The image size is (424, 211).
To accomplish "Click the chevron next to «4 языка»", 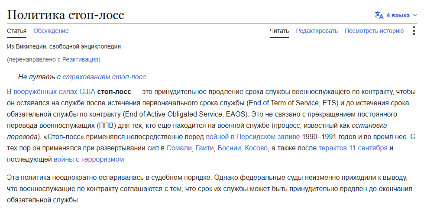I will 415,16.
